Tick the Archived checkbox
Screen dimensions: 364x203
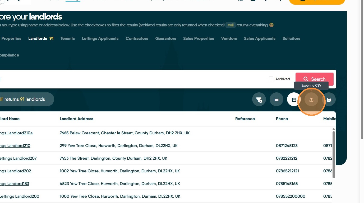(271, 79)
